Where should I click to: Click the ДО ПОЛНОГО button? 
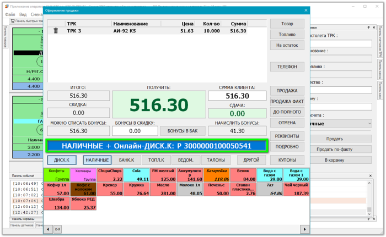click(x=287, y=112)
